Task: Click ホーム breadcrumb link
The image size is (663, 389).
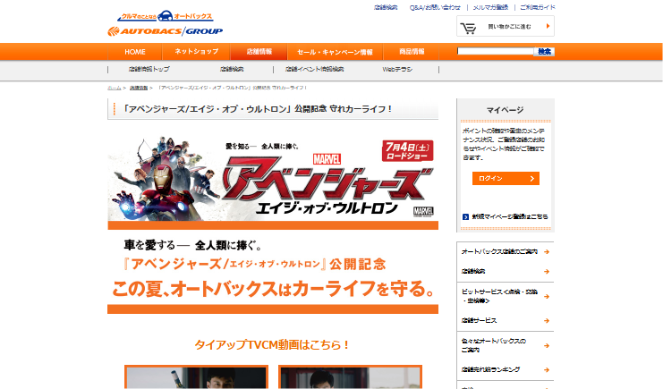Action: point(115,88)
